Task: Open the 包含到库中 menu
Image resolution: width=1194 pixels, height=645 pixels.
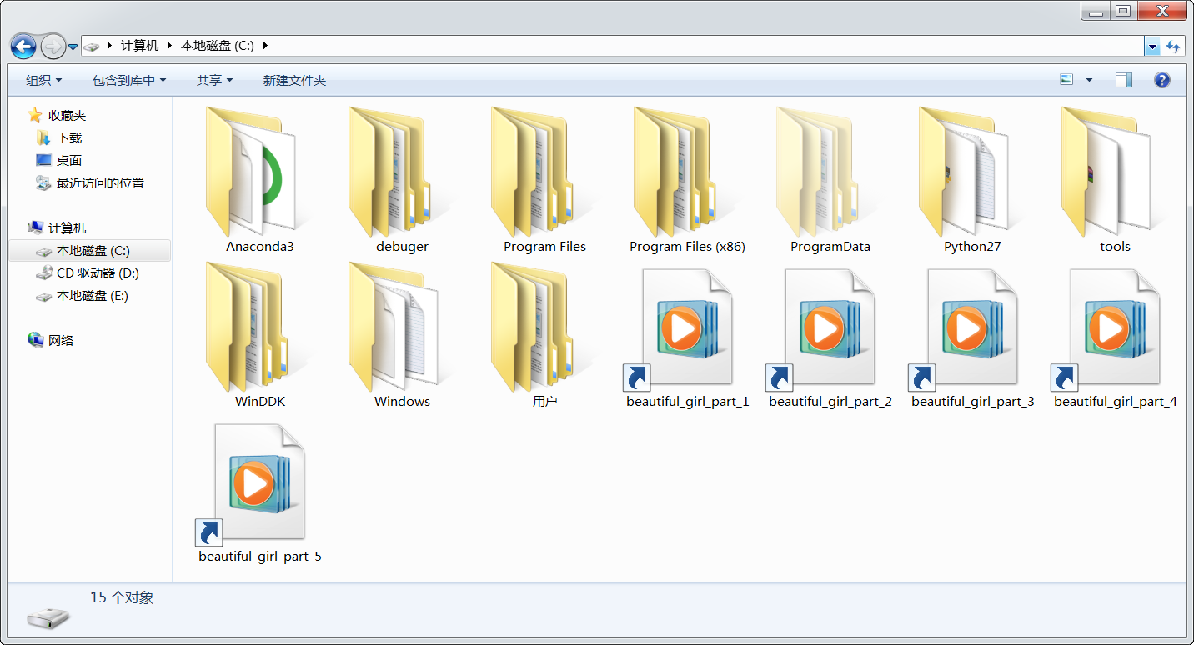Action: 129,80
